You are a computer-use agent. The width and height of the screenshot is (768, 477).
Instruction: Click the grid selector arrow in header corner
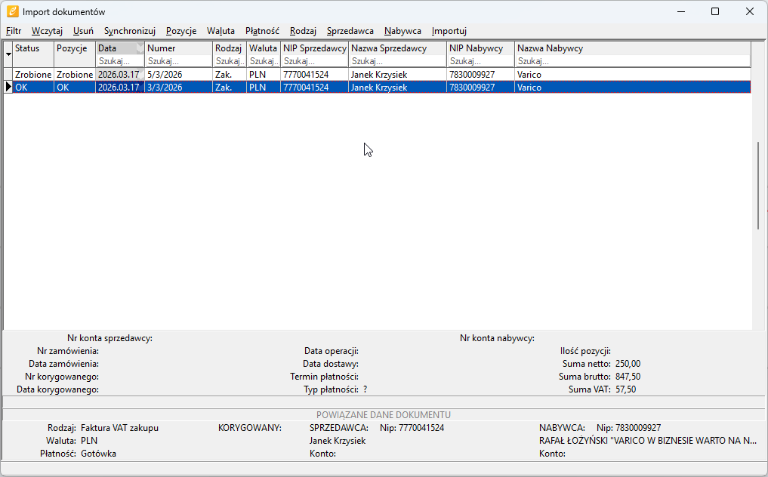click(8, 54)
